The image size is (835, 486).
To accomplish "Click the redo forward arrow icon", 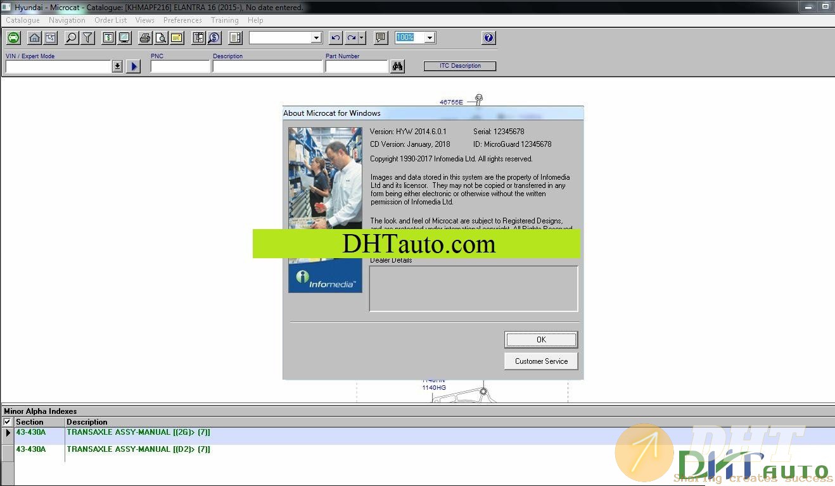I will click(x=351, y=38).
